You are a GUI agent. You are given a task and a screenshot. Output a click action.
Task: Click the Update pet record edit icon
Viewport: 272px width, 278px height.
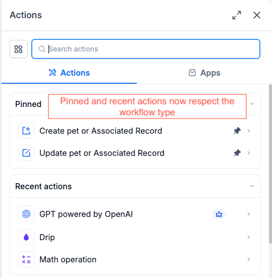(26, 153)
